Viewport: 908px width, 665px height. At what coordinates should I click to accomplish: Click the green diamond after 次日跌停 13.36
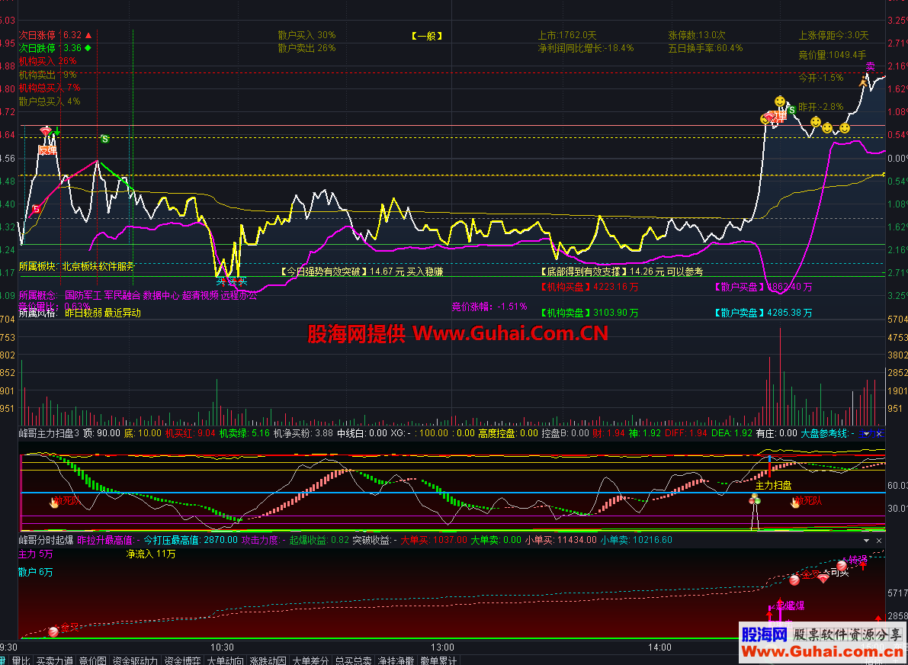(x=88, y=48)
